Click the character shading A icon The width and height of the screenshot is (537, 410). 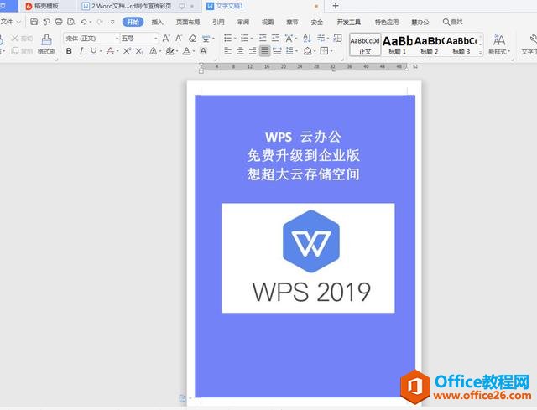point(203,51)
